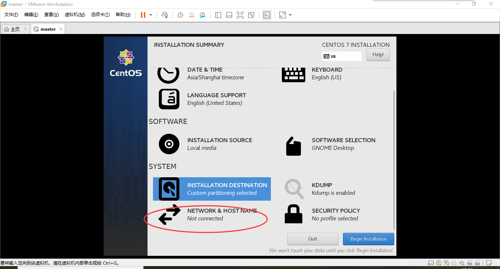Click the stretch guest display icon
Viewport: 500px width, 269px height.
tap(282, 15)
